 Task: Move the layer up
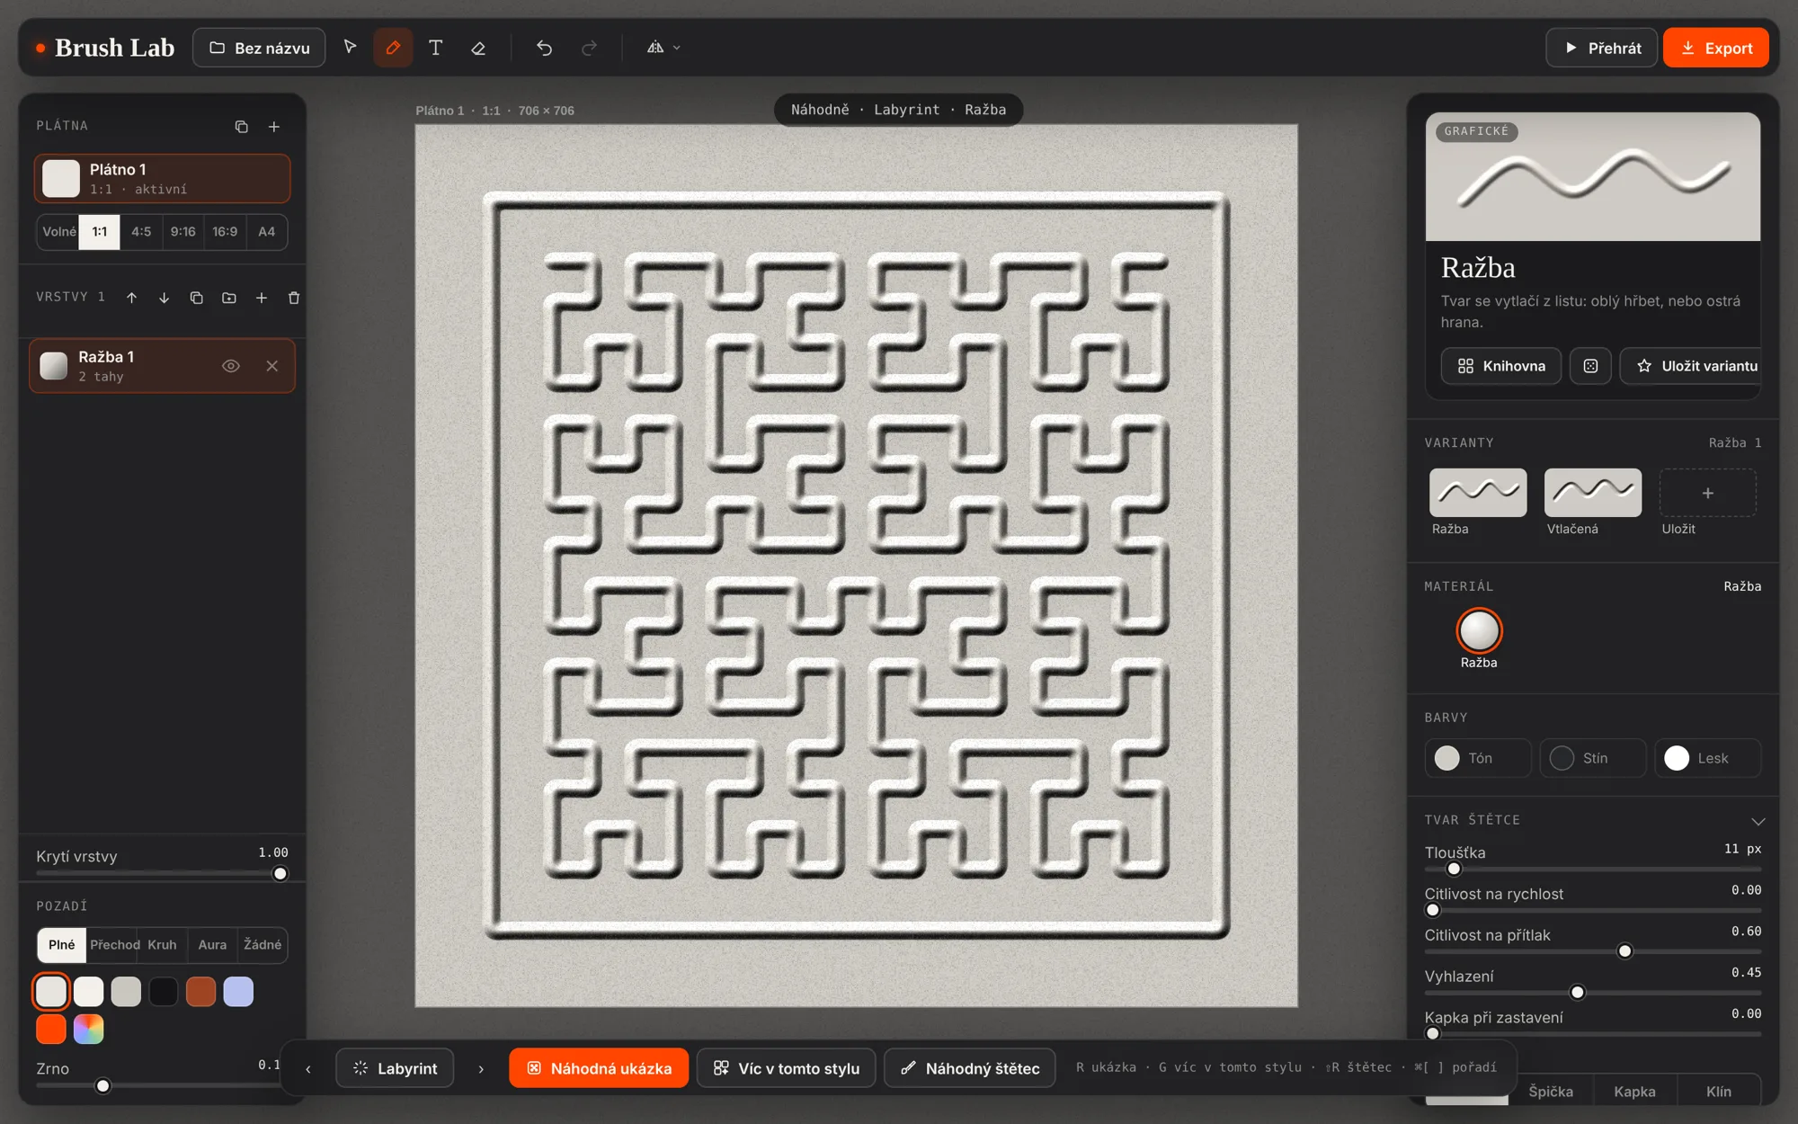131,298
